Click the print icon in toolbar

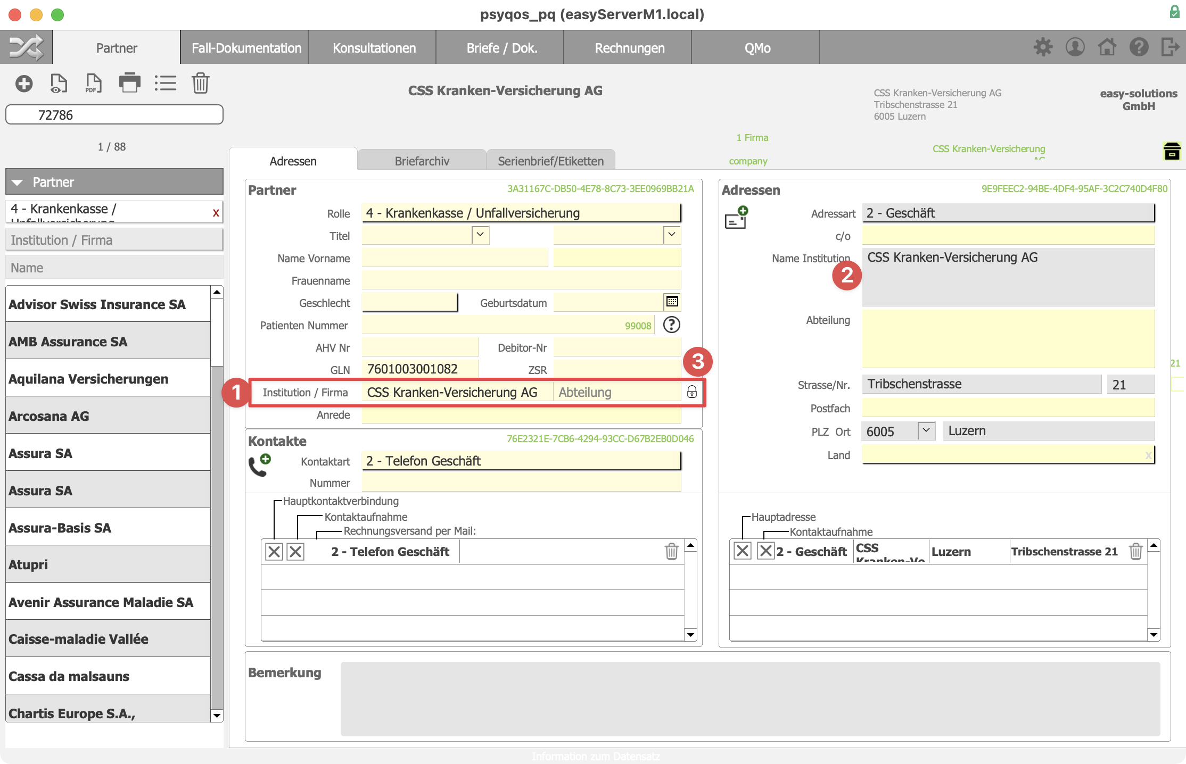(x=130, y=84)
